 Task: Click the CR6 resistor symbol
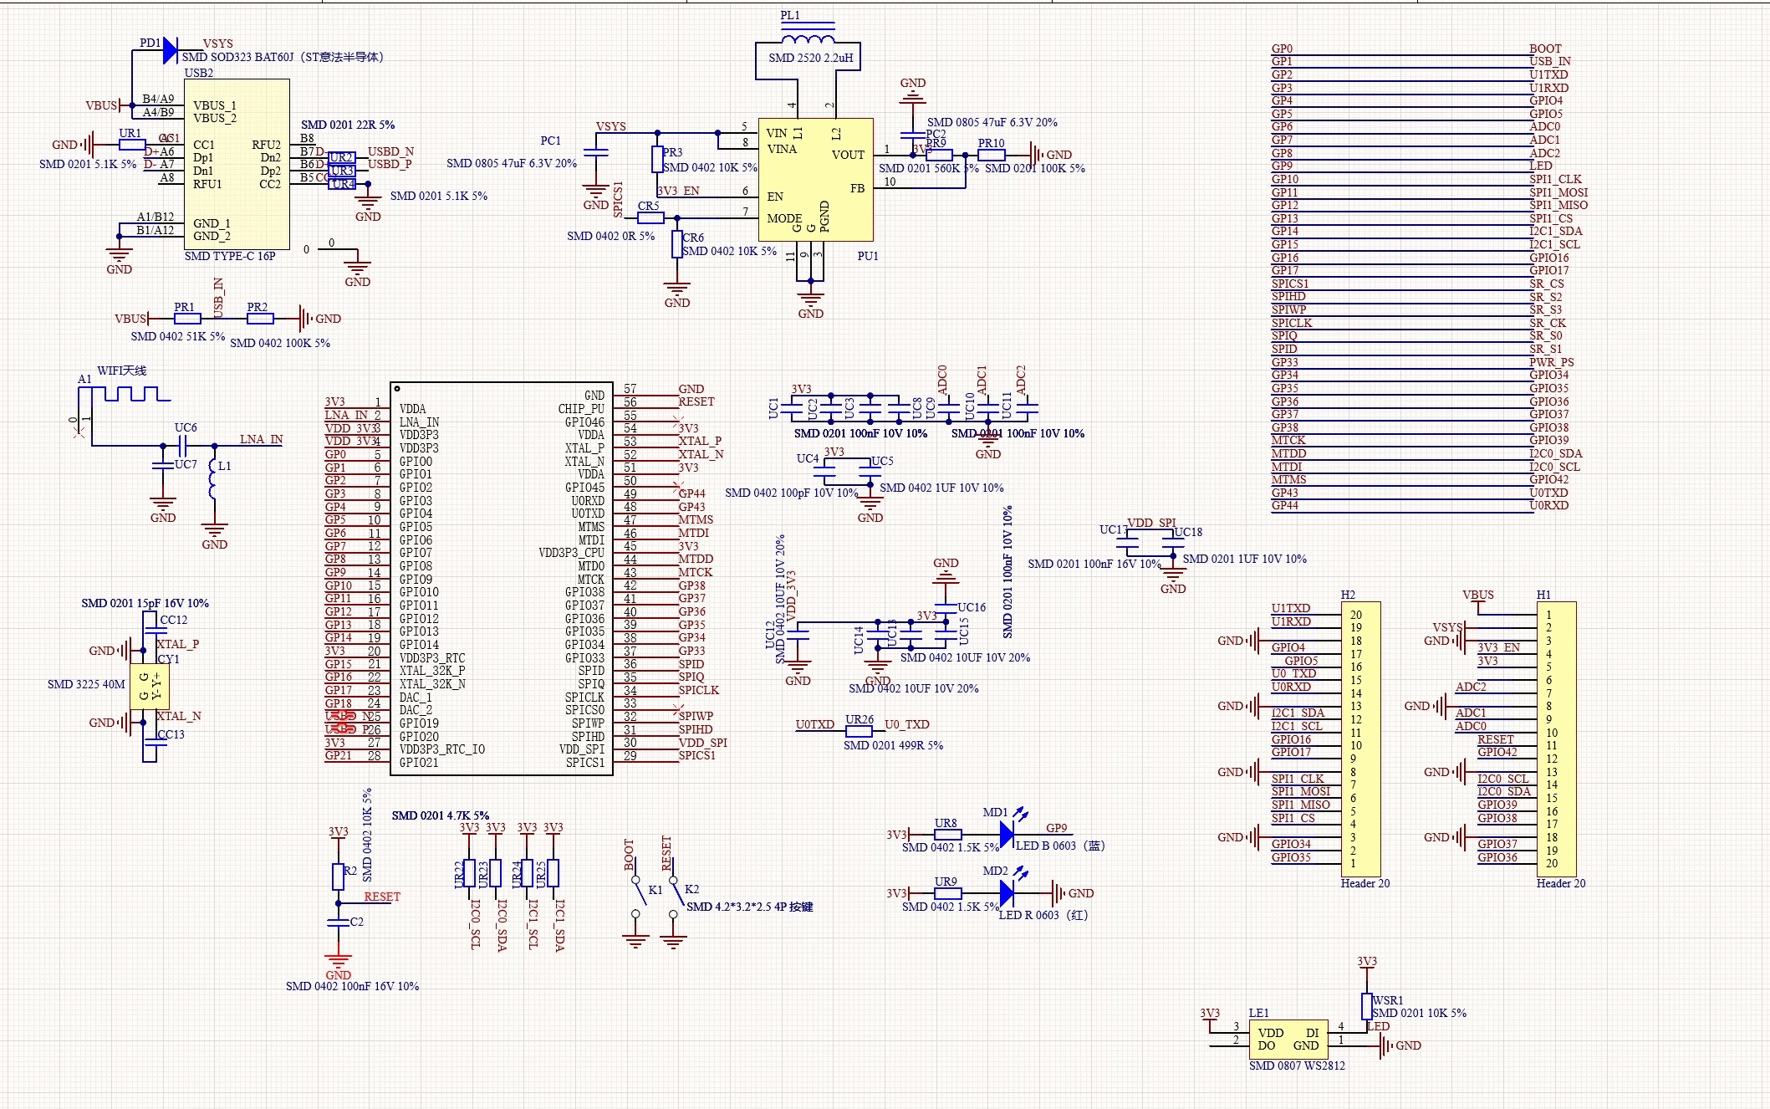click(676, 244)
